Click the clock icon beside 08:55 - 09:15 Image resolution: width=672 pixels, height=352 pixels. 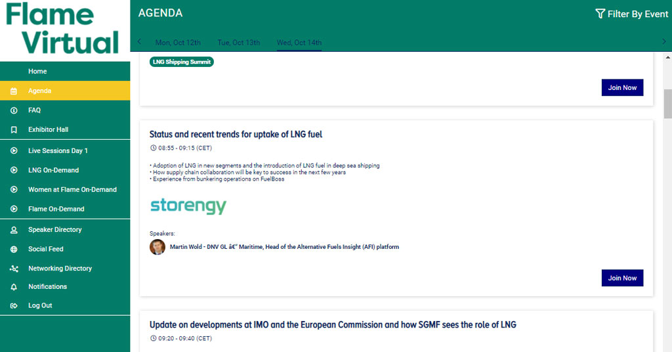coord(153,148)
